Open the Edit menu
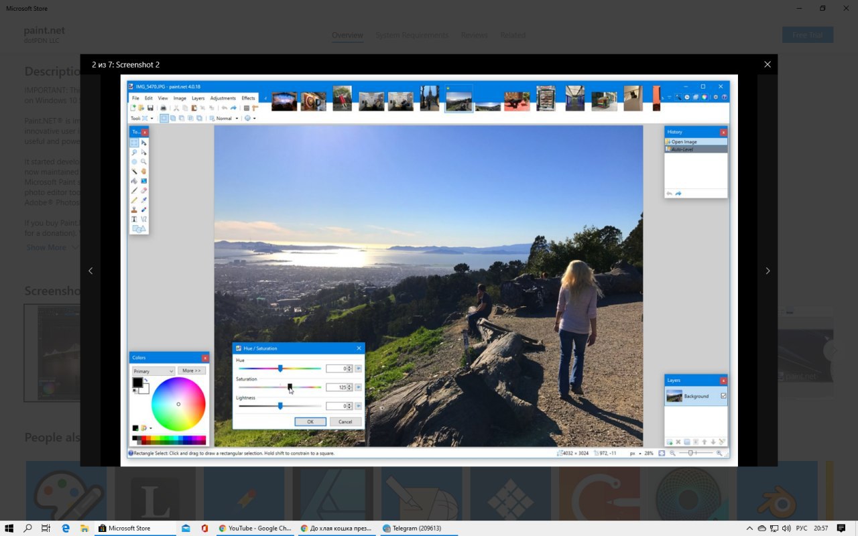 pos(149,98)
